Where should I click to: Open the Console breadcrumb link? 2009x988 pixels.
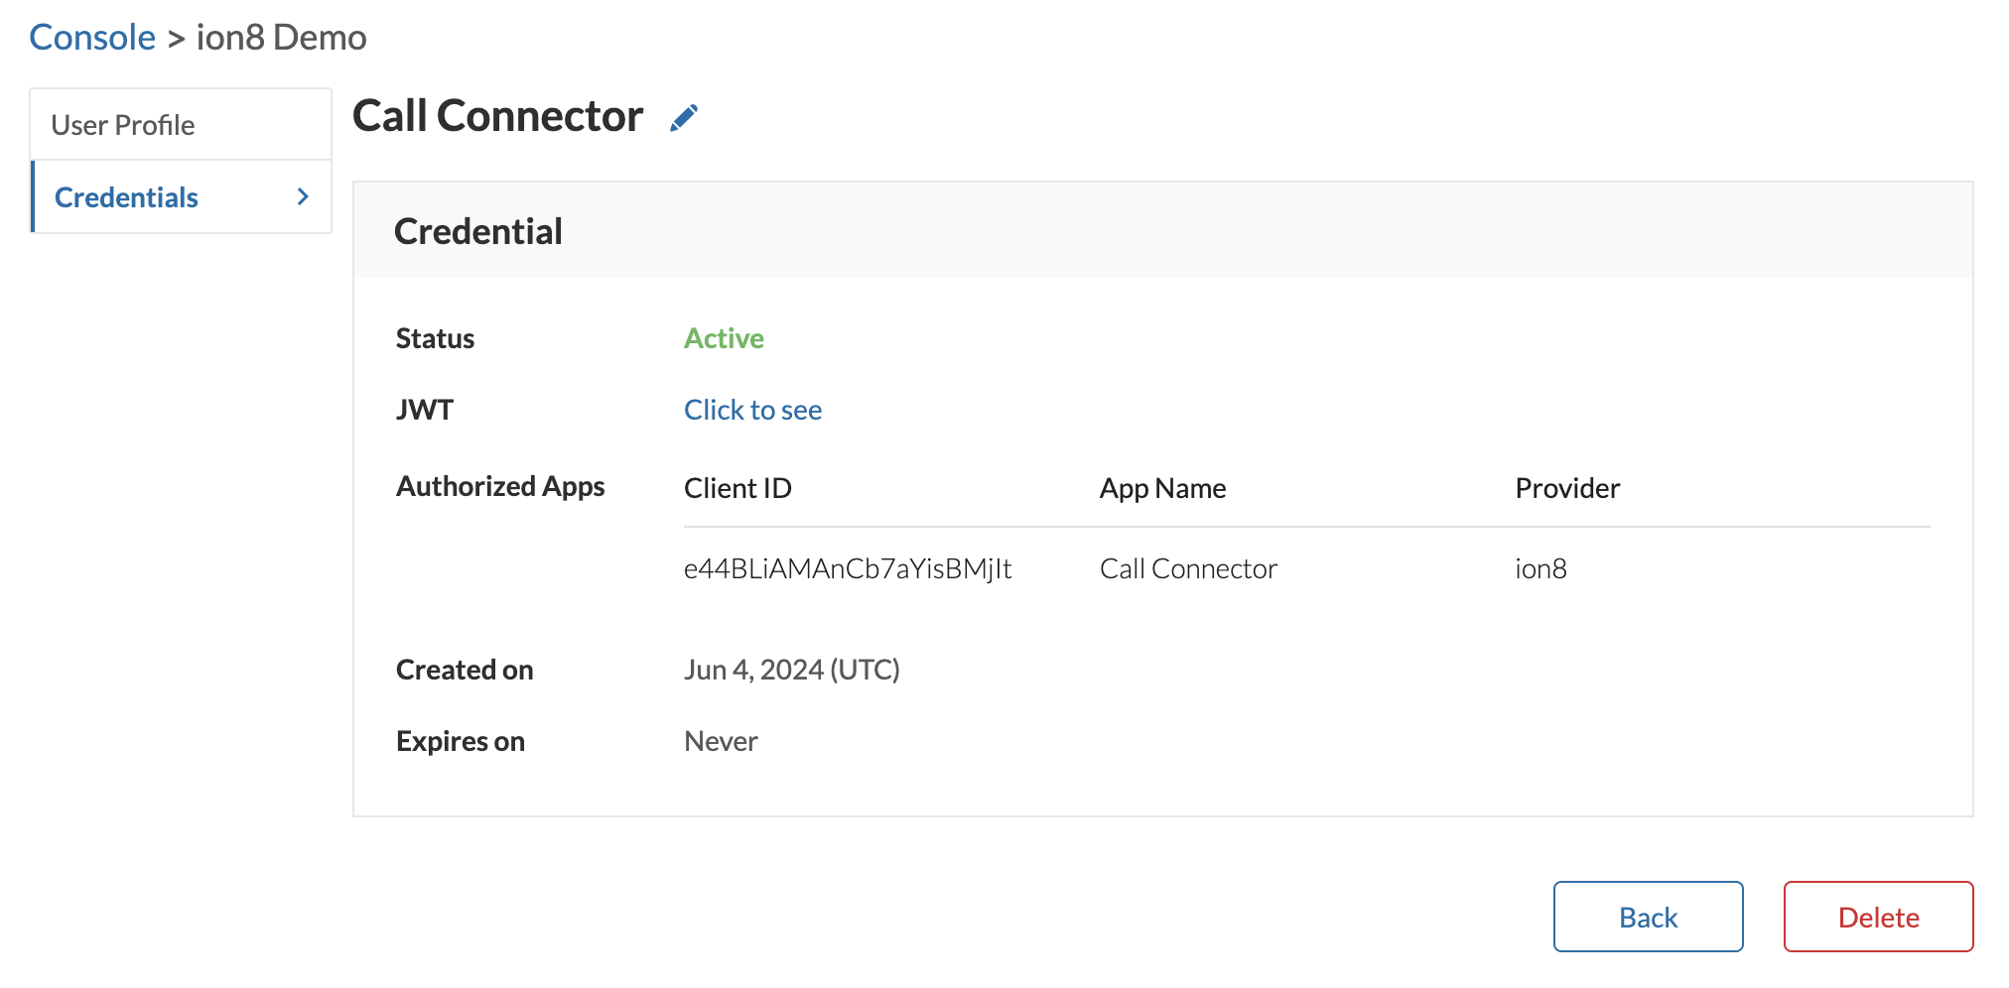click(x=92, y=38)
